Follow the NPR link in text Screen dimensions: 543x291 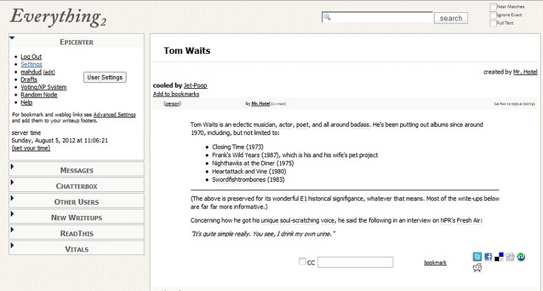coord(446,220)
